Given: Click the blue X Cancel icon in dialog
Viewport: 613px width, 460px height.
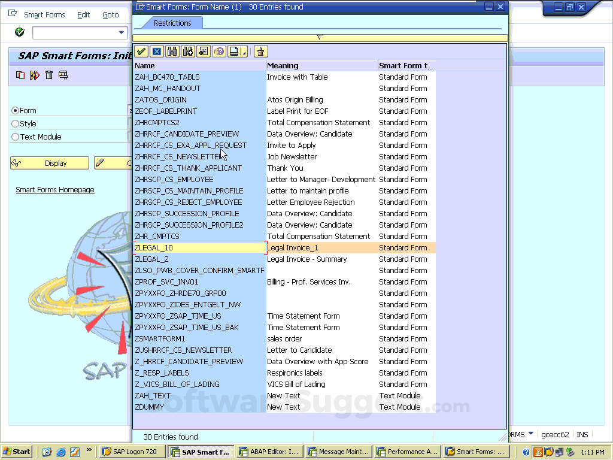Looking at the screenshot, I should click(x=157, y=52).
